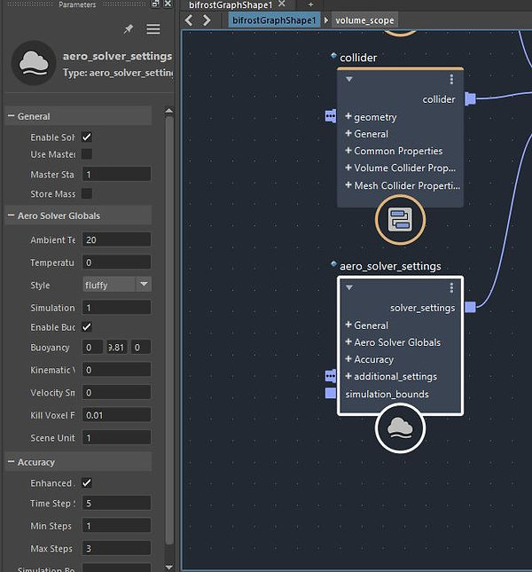Image resolution: width=532 pixels, height=572 pixels.
Task: Expand additional_settings on aero_solver_settings node
Action: 348,376
